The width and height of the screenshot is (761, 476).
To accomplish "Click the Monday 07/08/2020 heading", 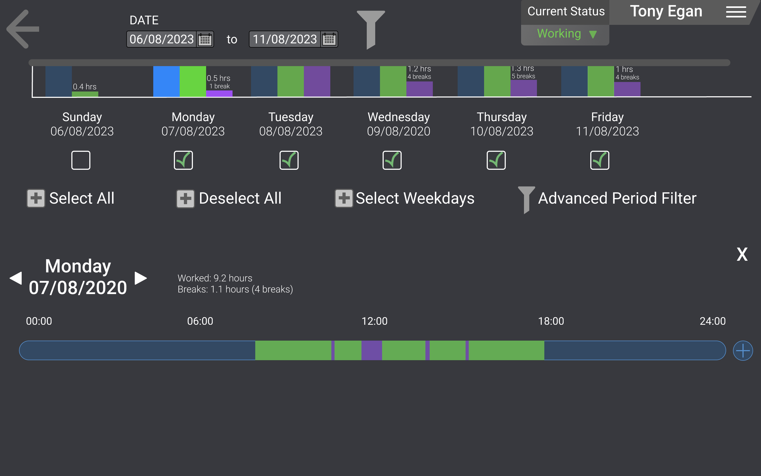I will pyautogui.click(x=78, y=277).
